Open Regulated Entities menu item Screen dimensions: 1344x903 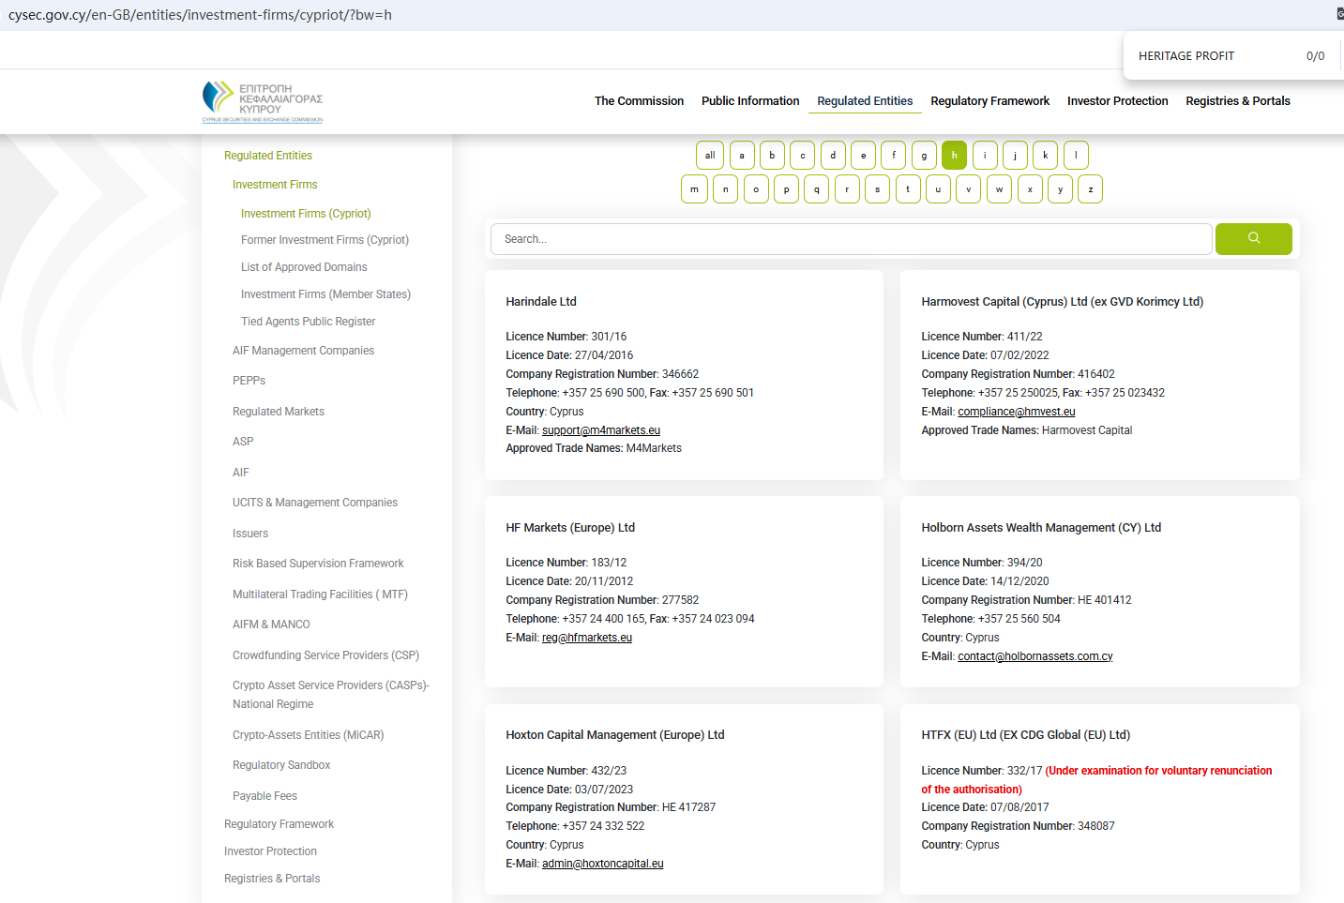[x=864, y=101]
